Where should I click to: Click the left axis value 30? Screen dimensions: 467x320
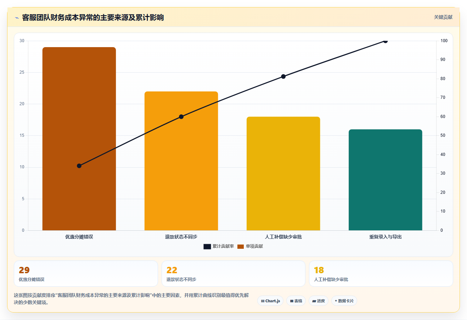[x=22, y=41]
